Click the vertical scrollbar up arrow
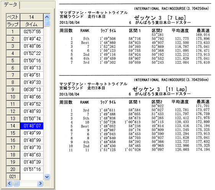 click(x=47, y=17)
